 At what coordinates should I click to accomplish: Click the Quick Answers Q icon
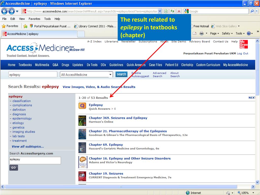point(82,106)
